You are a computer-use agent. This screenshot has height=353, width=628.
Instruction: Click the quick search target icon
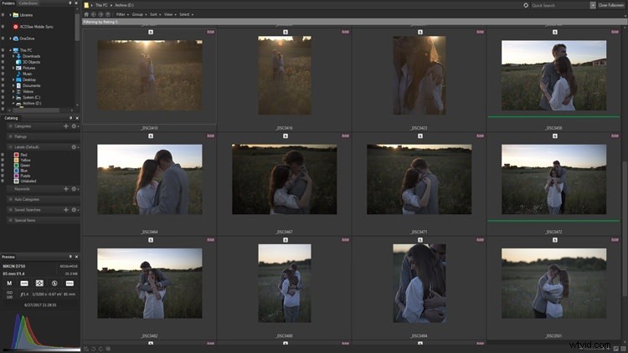click(x=526, y=5)
